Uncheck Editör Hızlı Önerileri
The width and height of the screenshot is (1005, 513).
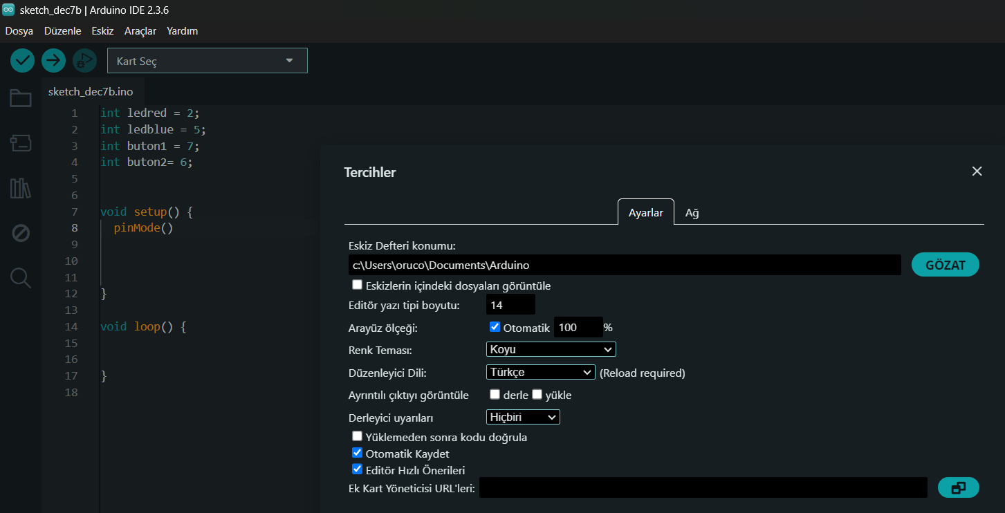click(x=357, y=469)
